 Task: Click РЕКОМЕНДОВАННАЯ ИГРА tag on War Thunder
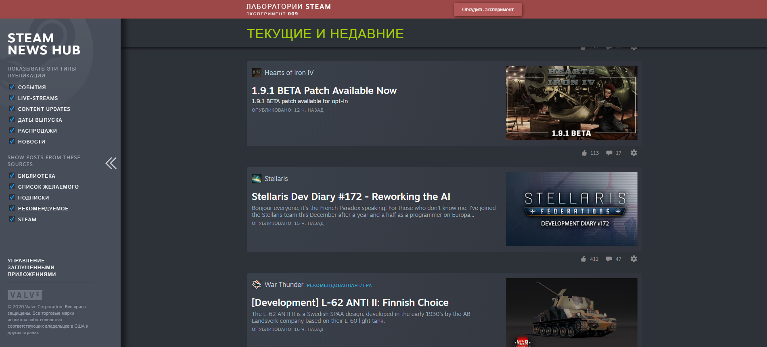pos(339,285)
